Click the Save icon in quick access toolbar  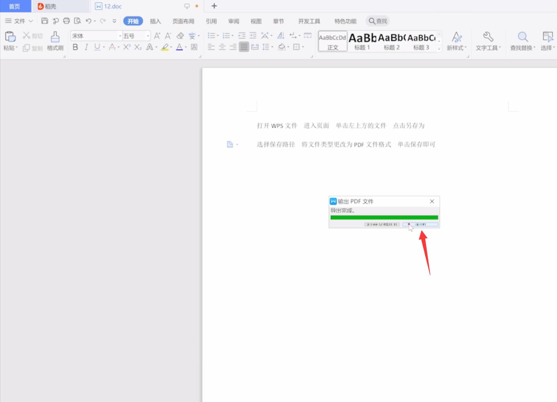[45, 21]
